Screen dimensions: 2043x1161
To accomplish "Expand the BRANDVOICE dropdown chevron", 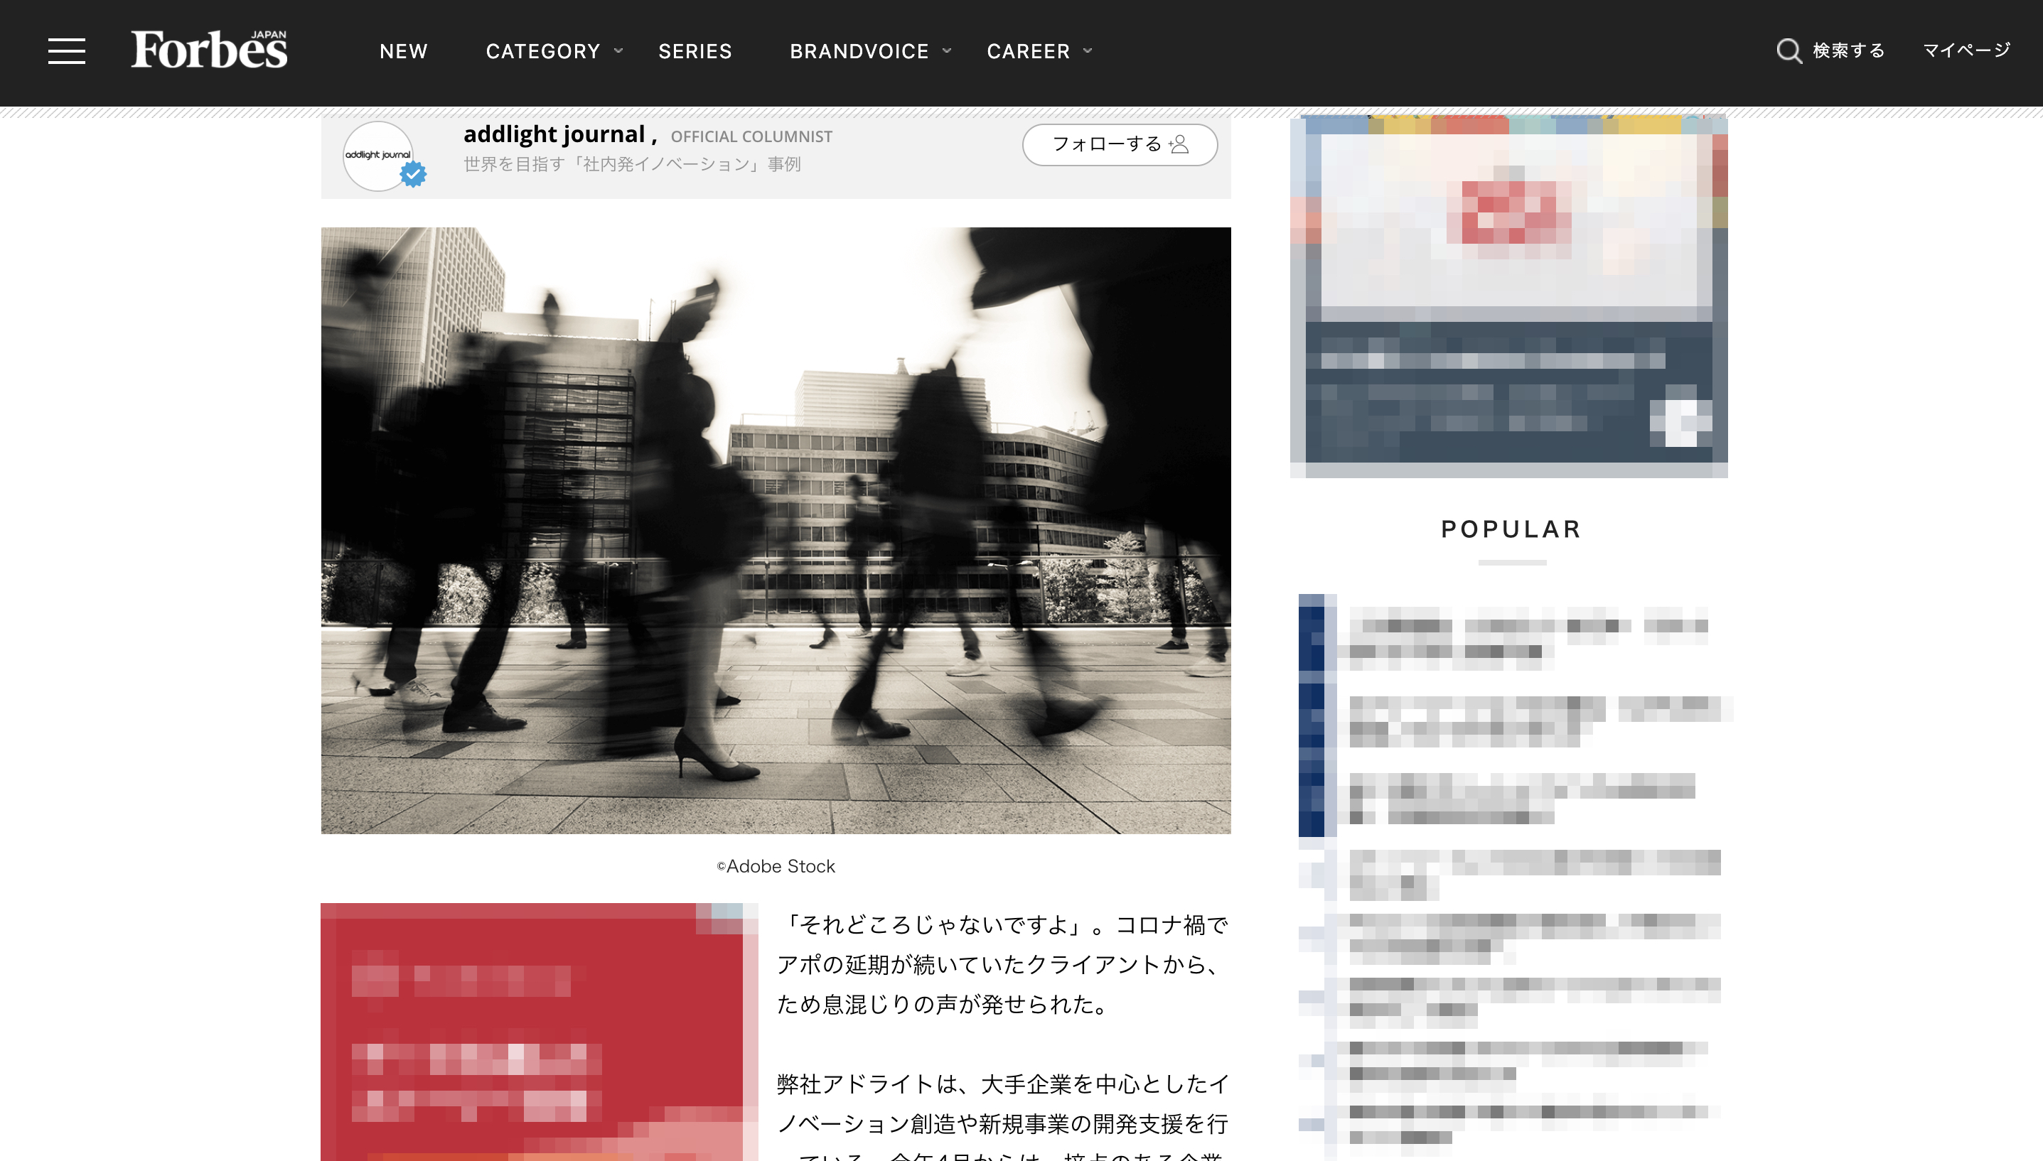I will pyautogui.click(x=947, y=51).
